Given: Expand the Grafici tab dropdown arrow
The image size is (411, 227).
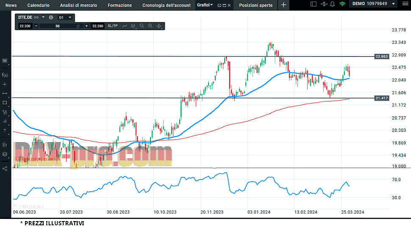Looking at the screenshot, I should tap(211, 5).
